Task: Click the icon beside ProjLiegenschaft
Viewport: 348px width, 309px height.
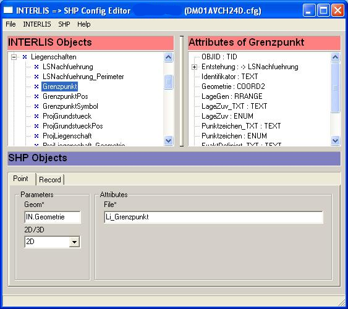Action: coord(36,136)
